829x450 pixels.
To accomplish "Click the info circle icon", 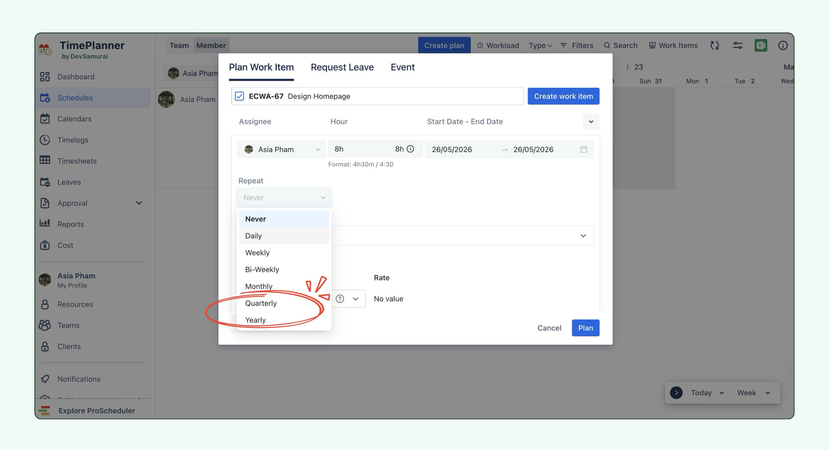I will pos(783,45).
